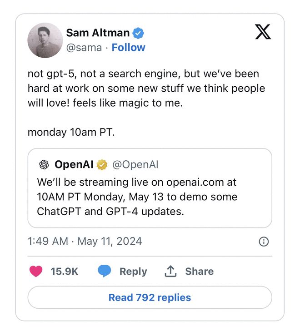Click the OpenAI account name in quote
This screenshot has width=300, height=331.
click(x=74, y=164)
